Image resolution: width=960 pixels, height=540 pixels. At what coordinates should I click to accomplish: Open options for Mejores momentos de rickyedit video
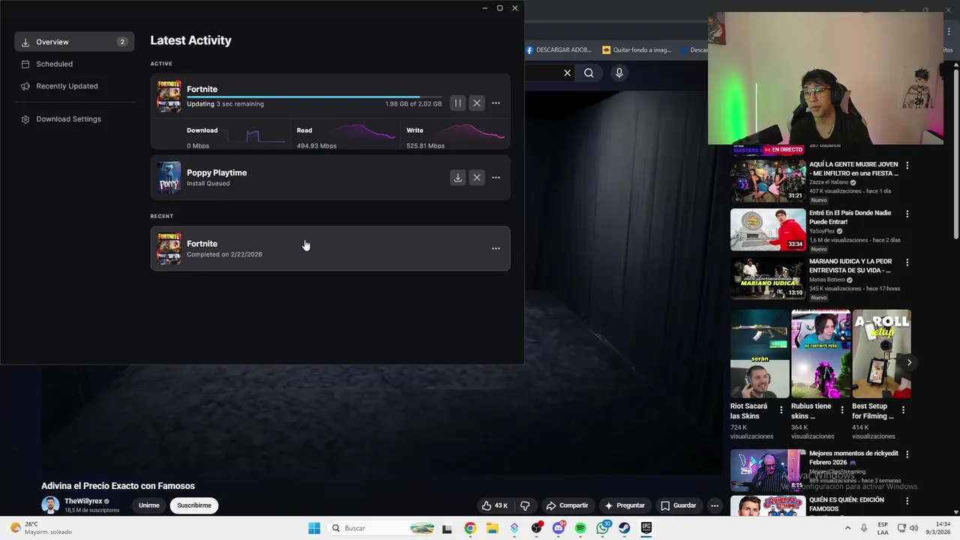tap(907, 454)
